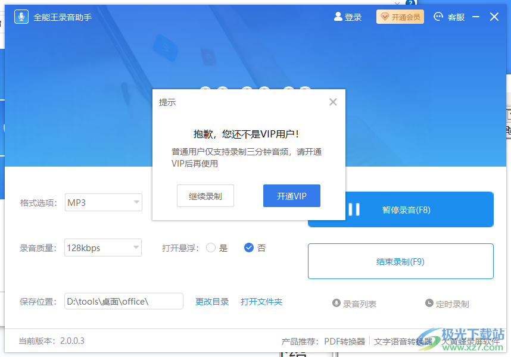Click the microphone app logo icon

[21, 17]
